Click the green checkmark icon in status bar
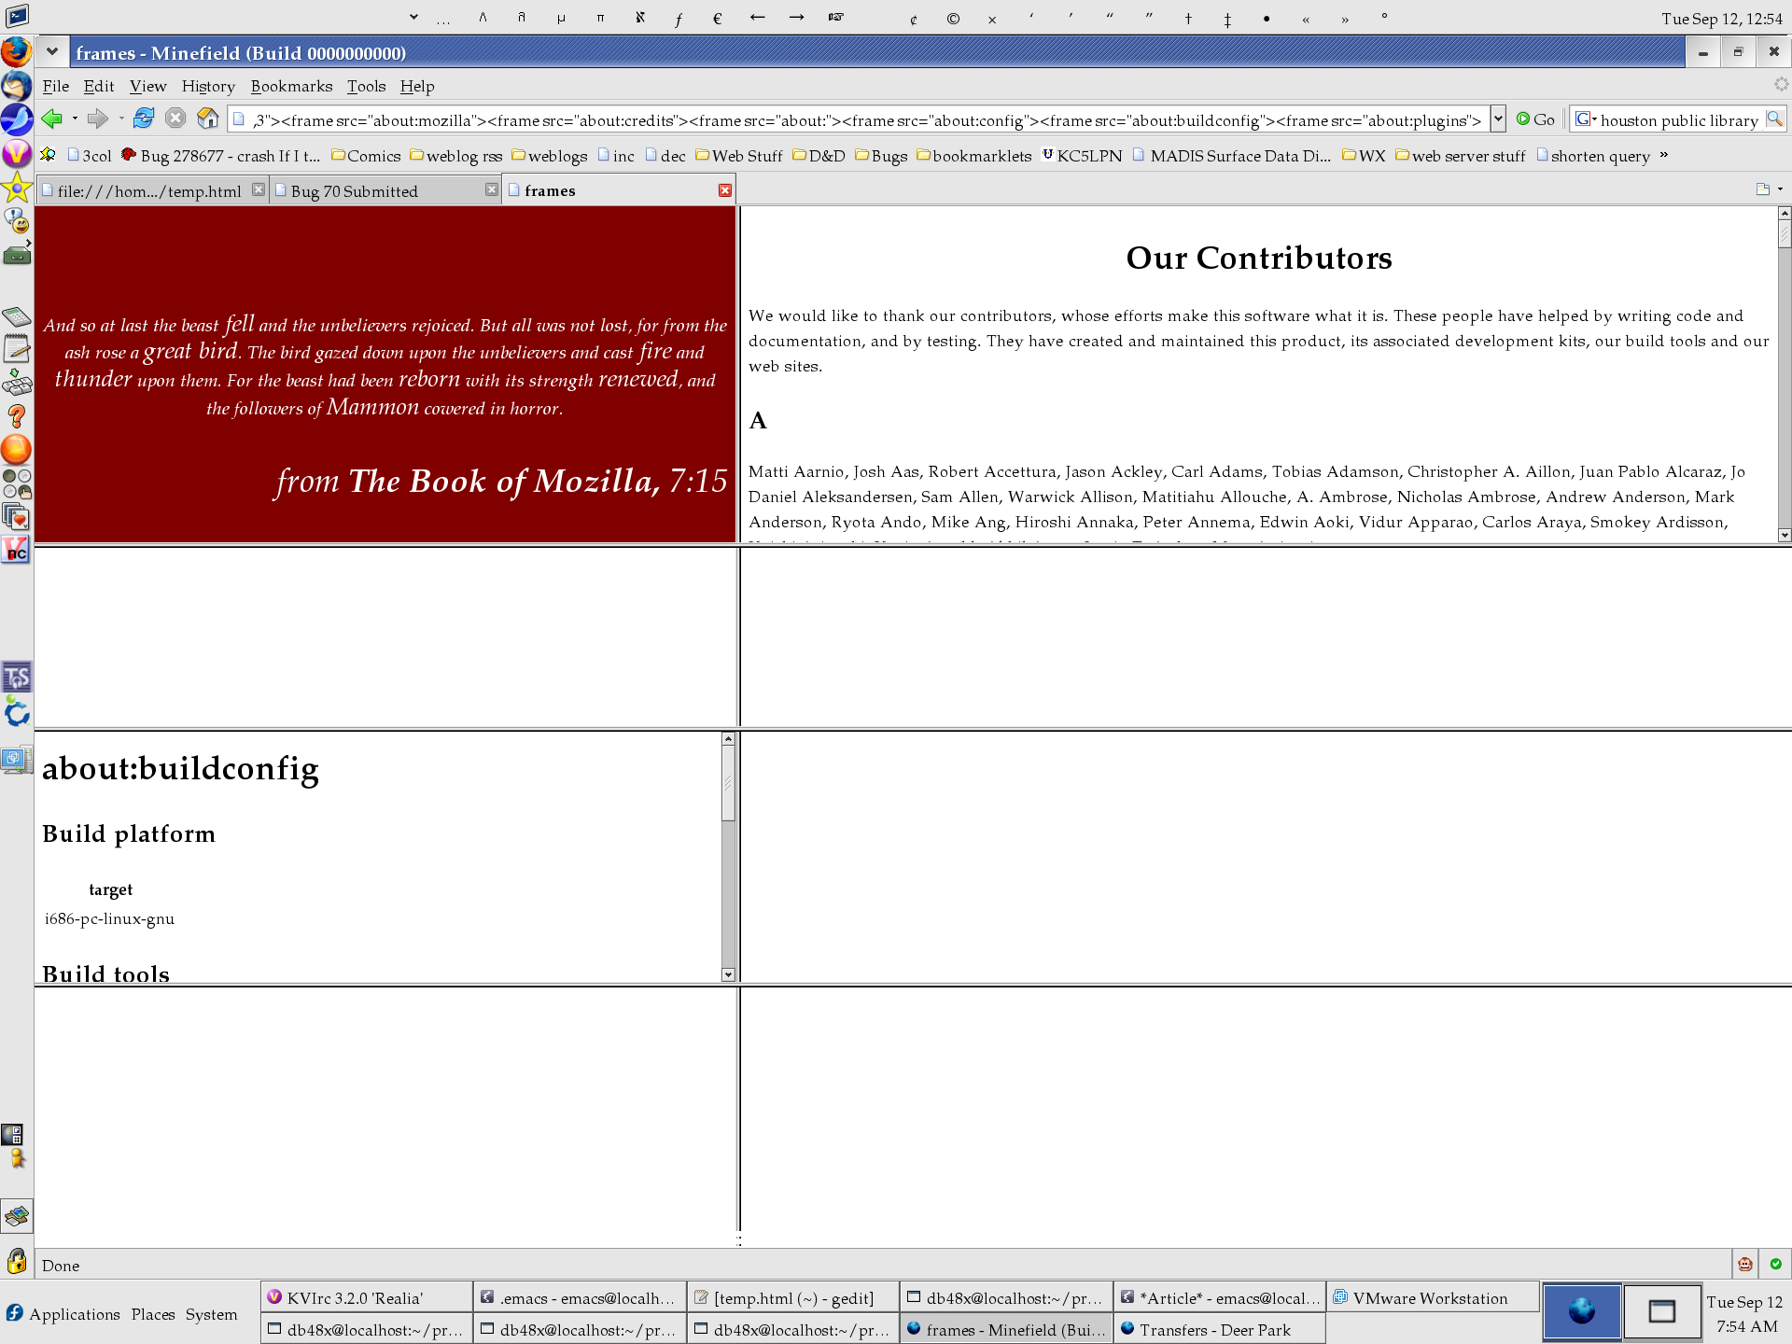Image resolution: width=1792 pixels, height=1344 pixels. (x=1775, y=1265)
